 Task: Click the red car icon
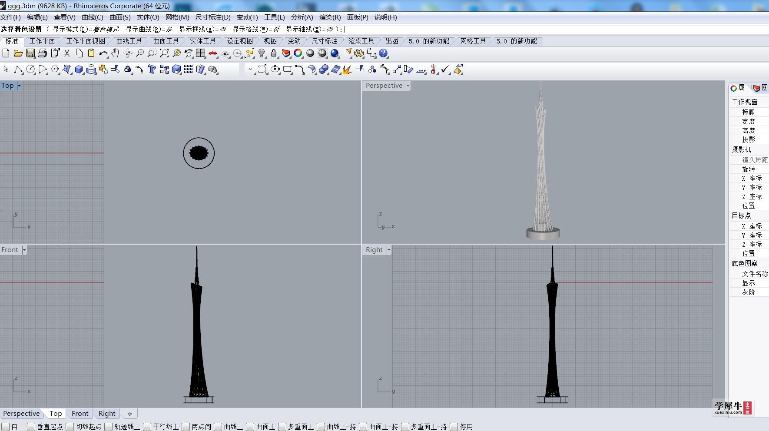click(213, 53)
